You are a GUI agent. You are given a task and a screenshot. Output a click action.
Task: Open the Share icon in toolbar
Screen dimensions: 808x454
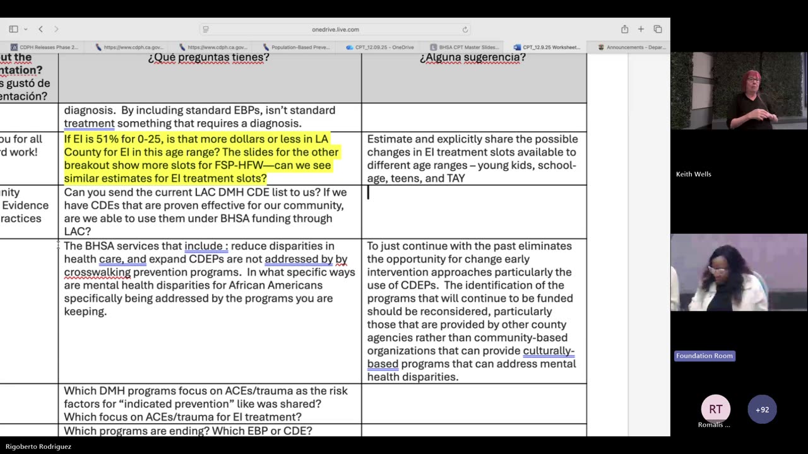[x=624, y=29]
